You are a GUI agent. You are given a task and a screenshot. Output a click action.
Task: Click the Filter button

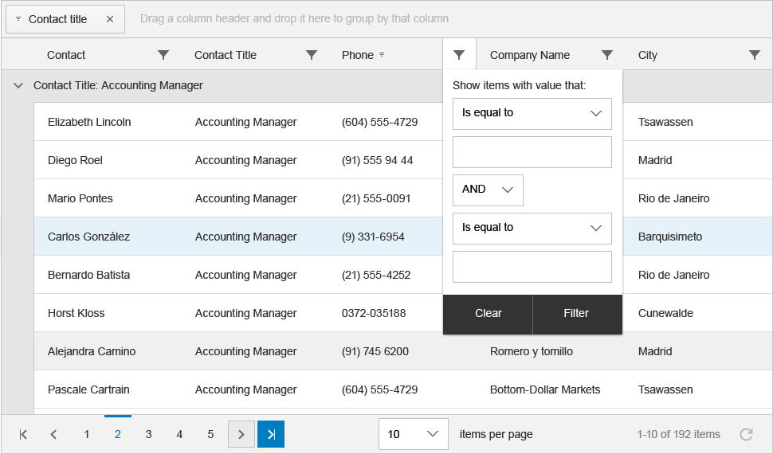[576, 314]
